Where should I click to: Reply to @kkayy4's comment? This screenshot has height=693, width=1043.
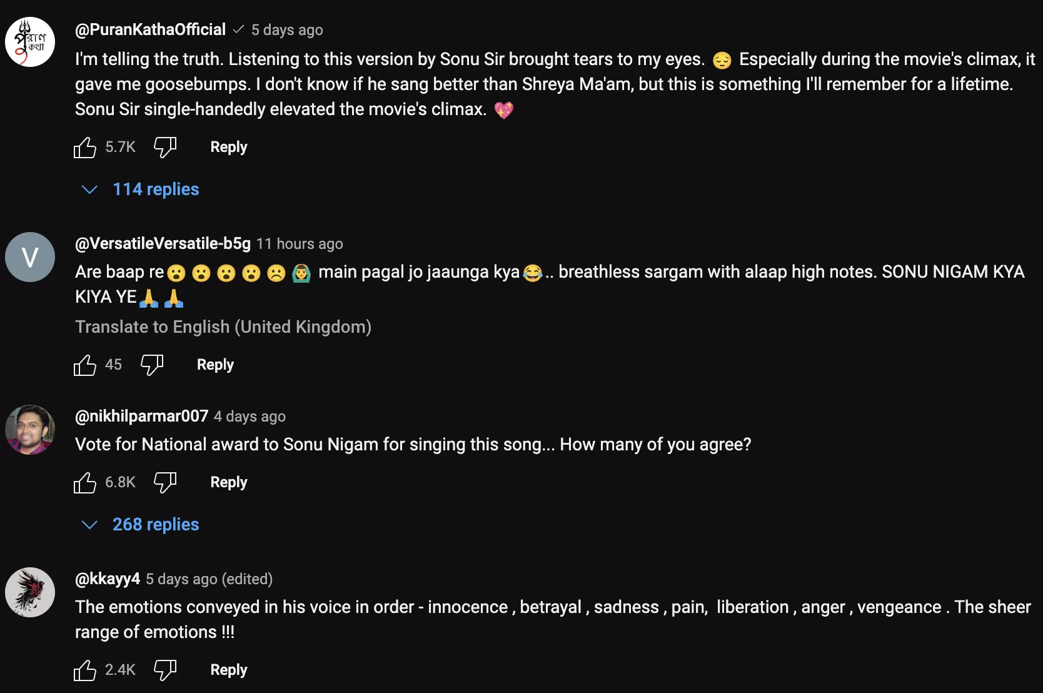pyautogui.click(x=229, y=670)
